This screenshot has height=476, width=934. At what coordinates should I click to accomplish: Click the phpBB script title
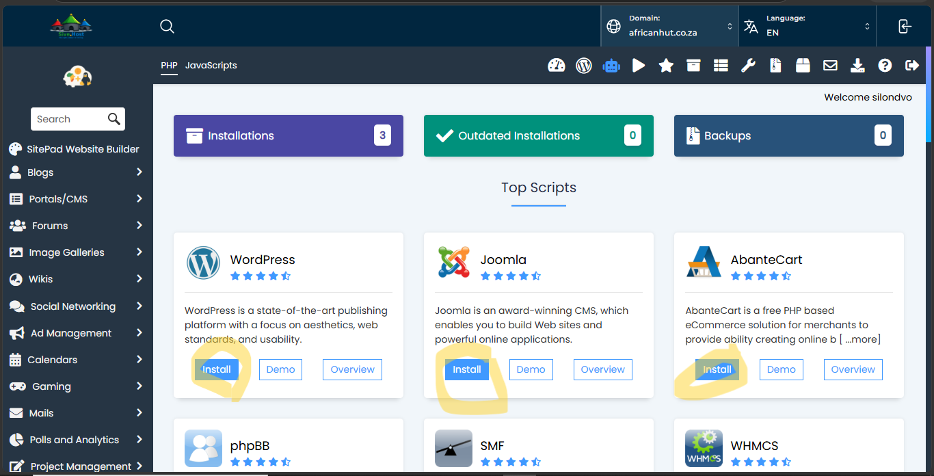point(250,446)
